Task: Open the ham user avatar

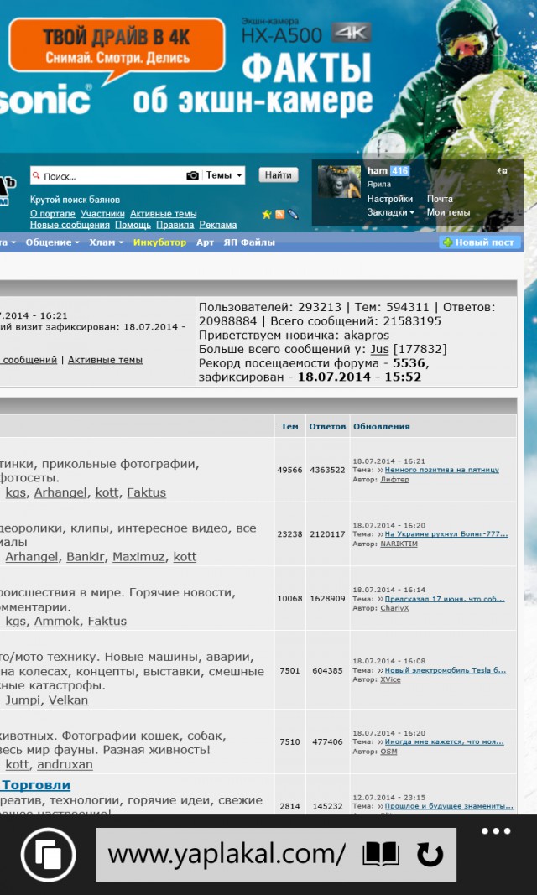Action: click(339, 182)
